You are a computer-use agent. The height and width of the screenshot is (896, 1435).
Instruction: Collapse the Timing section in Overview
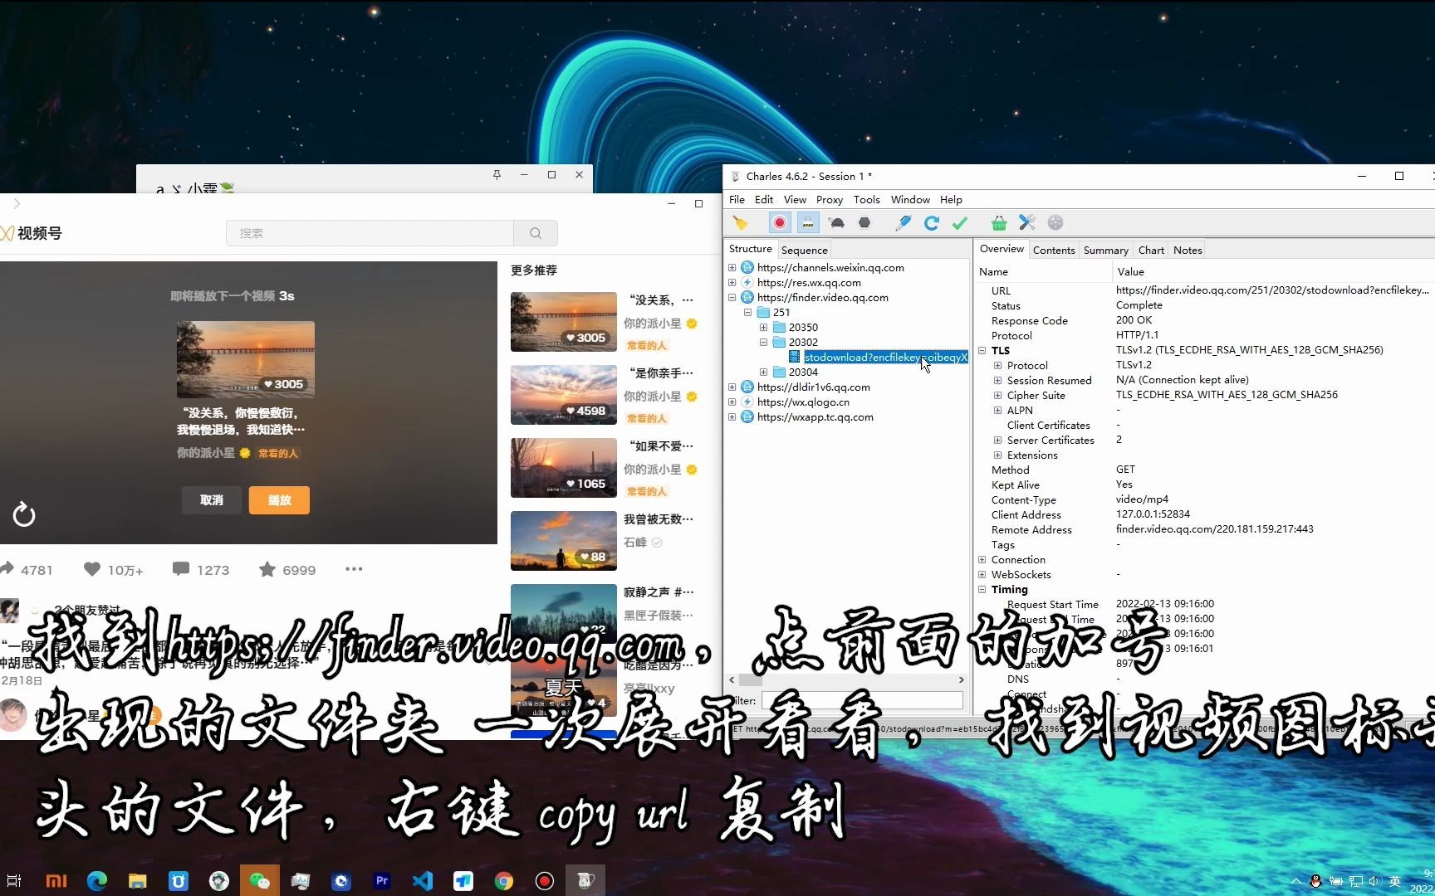click(x=982, y=590)
